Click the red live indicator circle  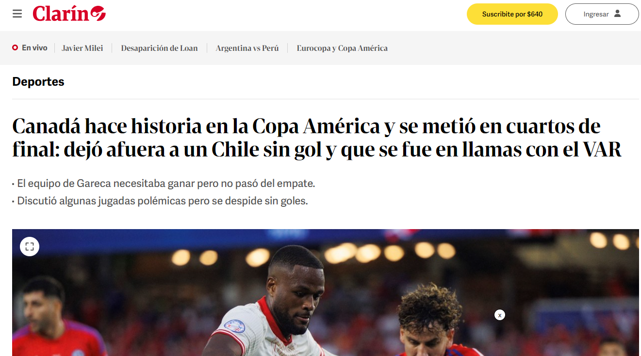pos(15,47)
